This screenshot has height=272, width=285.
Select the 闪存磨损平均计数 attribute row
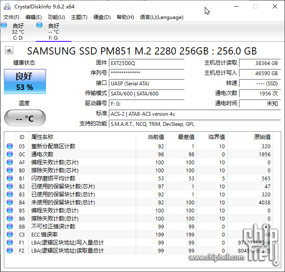pyautogui.click(x=139, y=178)
